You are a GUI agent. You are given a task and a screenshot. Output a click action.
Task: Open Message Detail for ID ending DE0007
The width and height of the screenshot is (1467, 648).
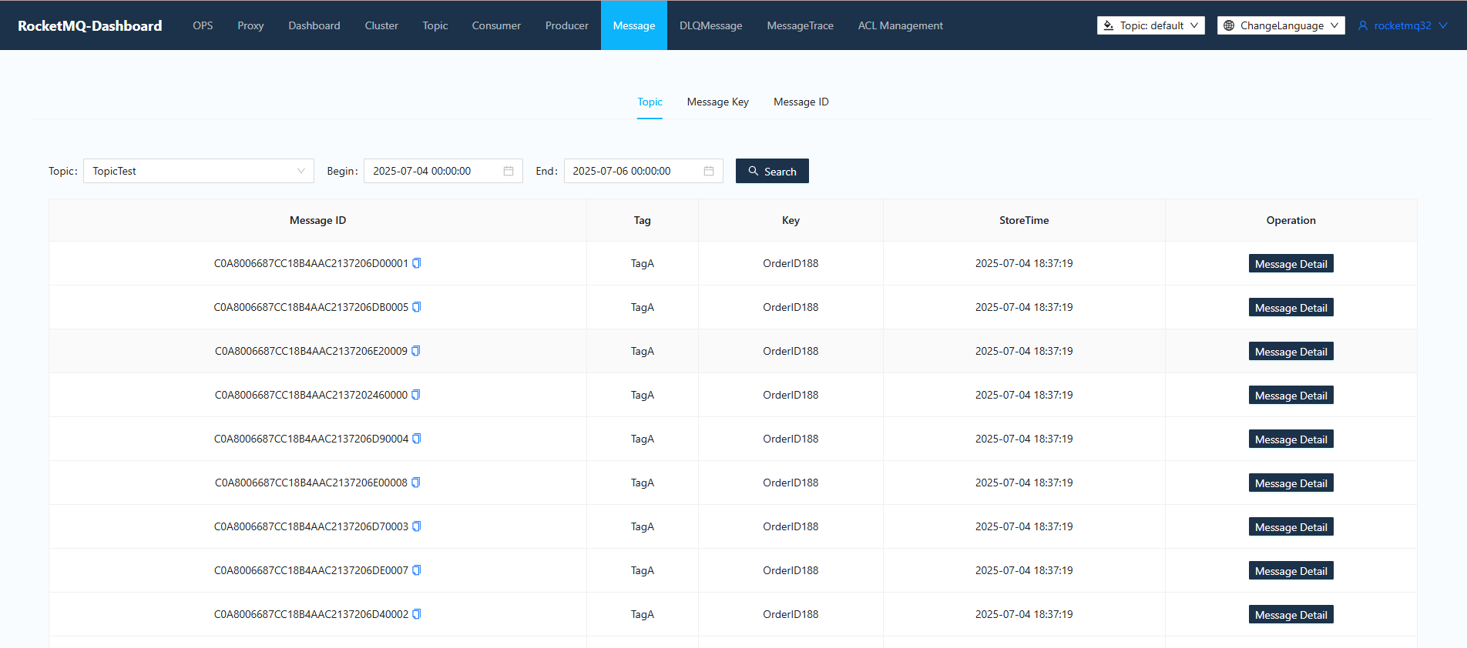[x=1291, y=570]
